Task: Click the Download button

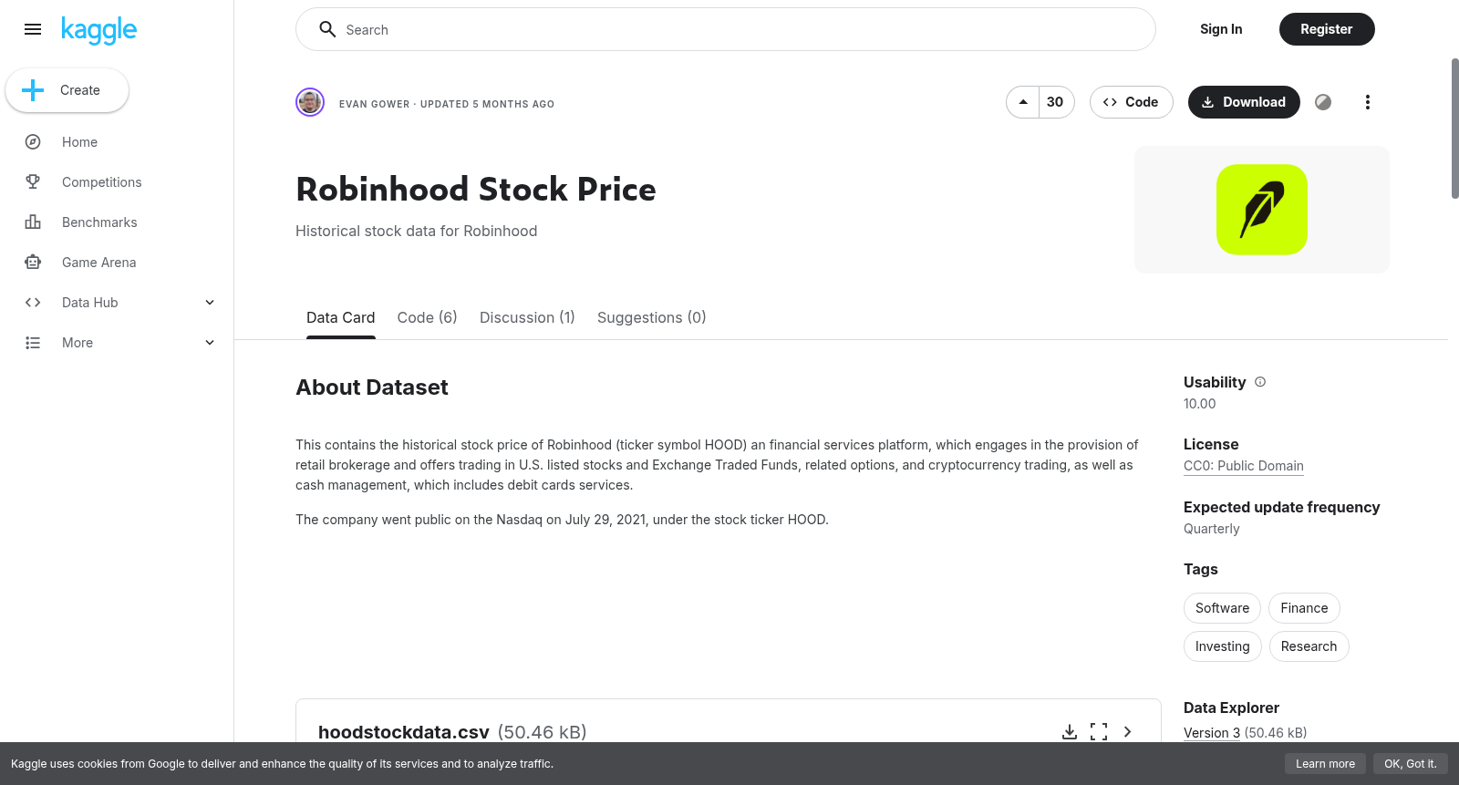Action: tap(1244, 102)
